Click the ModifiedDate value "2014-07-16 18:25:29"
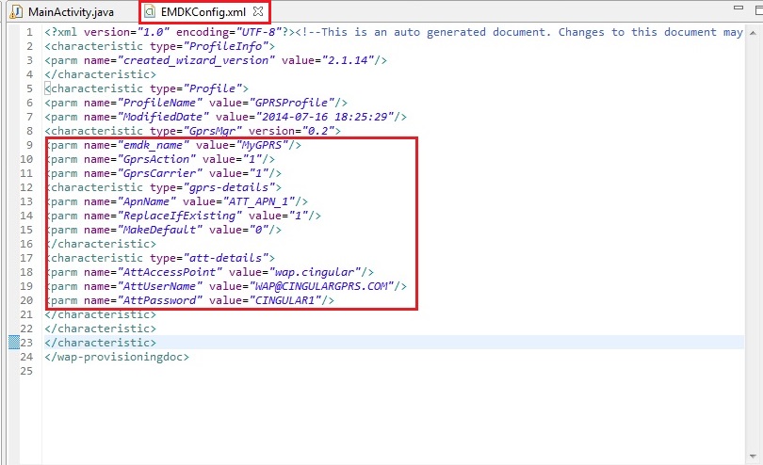 coord(325,116)
